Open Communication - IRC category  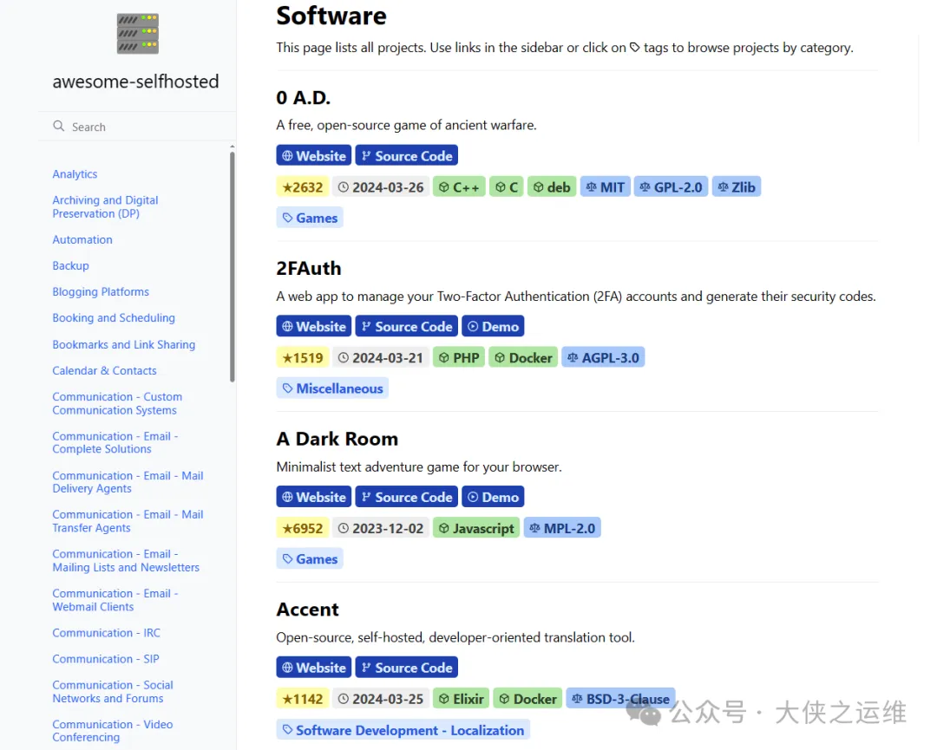click(x=107, y=632)
